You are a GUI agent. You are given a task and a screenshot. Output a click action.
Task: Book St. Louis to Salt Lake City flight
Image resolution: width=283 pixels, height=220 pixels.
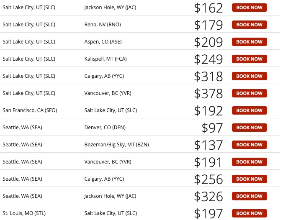[249, 213]
